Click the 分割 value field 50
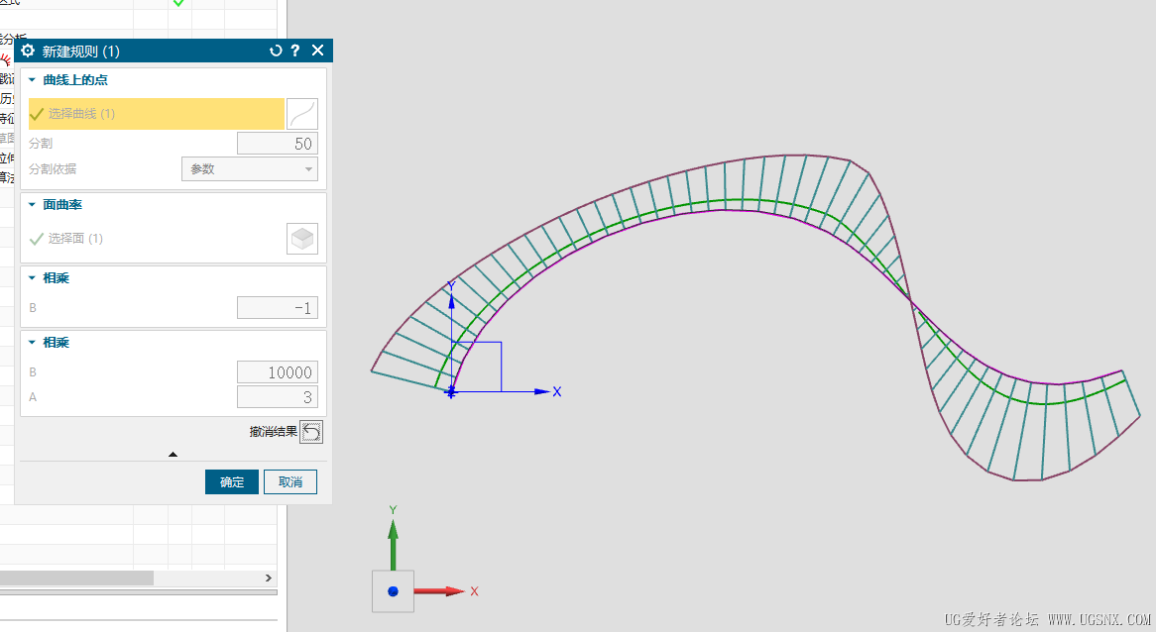Viewport: 1156px width, 632px height. pos(278,144)
